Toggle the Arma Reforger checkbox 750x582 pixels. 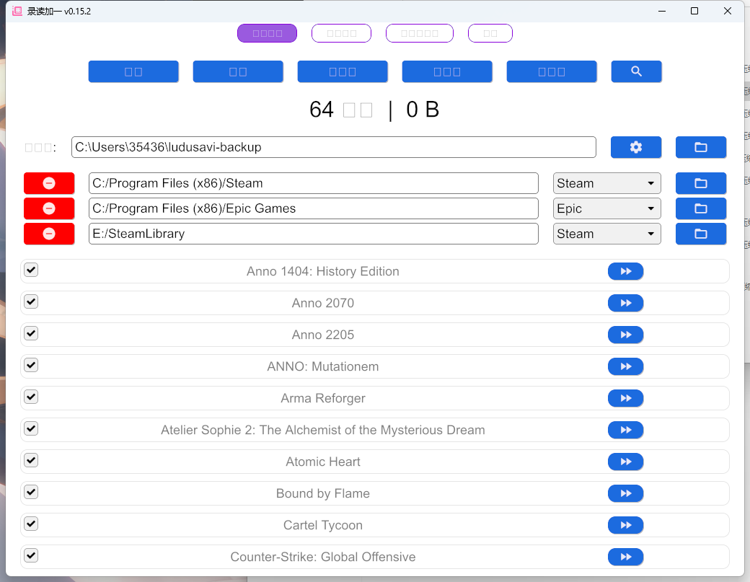tap(31, 397)
